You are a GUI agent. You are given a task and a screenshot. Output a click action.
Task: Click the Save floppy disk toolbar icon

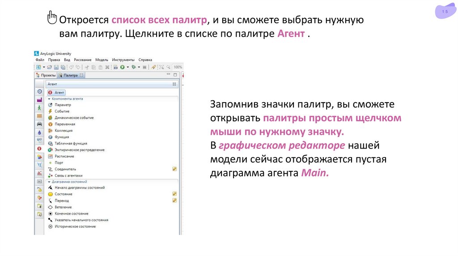56,67
